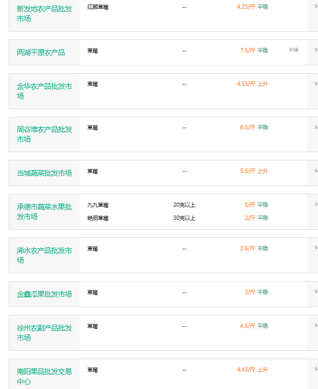Open 徐州农副产品批发市场 market link
This screenshot has width=318, height=389.
point(44,333)
